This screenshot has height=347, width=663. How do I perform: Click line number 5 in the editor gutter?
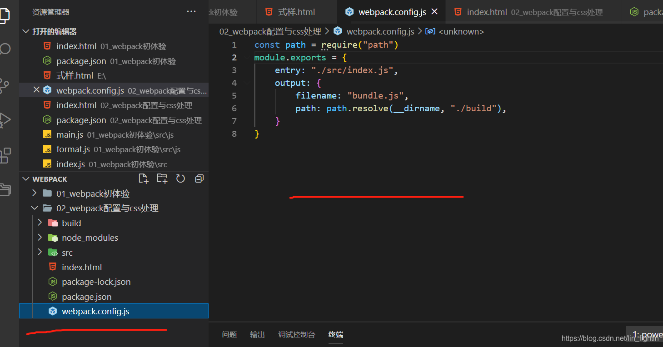tap(234, 95)
